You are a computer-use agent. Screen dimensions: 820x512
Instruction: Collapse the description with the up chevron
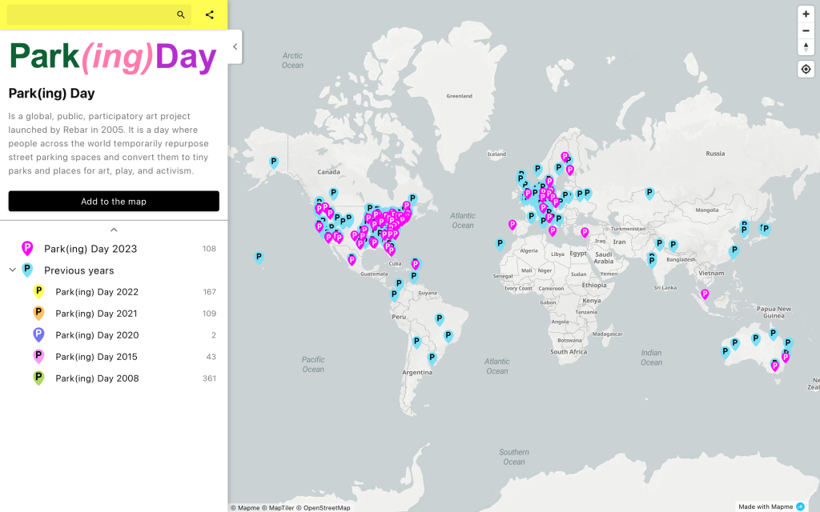114,230
